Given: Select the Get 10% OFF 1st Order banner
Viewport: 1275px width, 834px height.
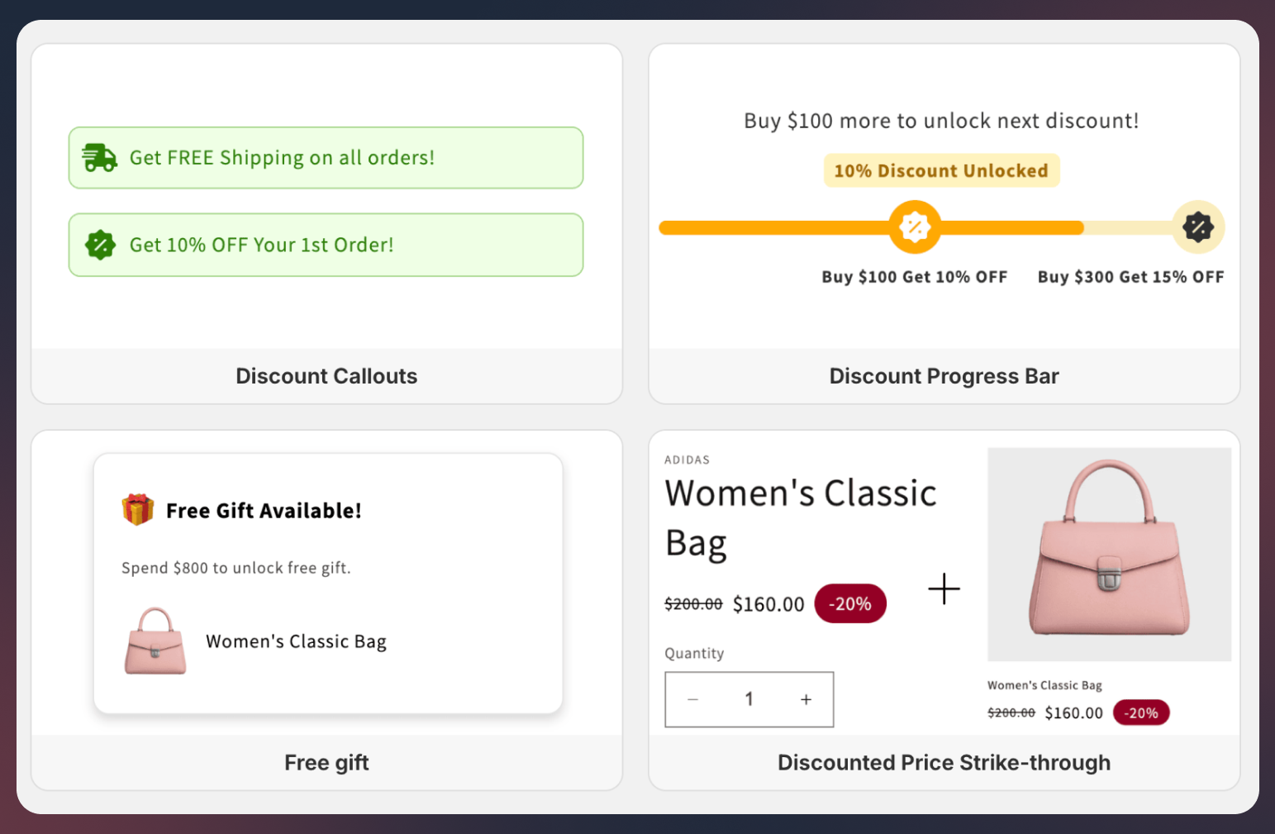Looking at the screenshot, I should (x=326, y=245).
